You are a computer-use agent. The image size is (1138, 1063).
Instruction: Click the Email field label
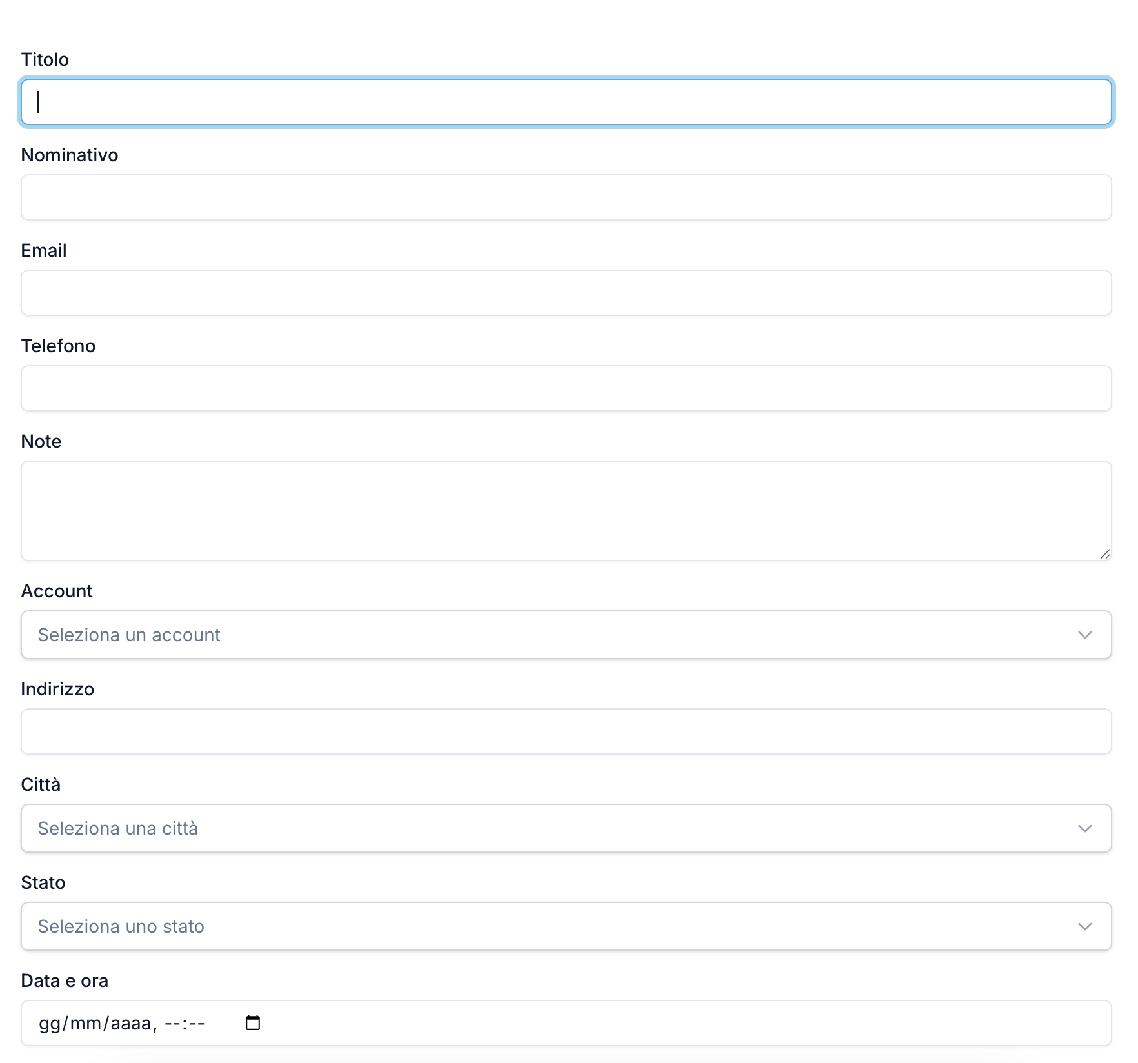(x=44, y=250)
